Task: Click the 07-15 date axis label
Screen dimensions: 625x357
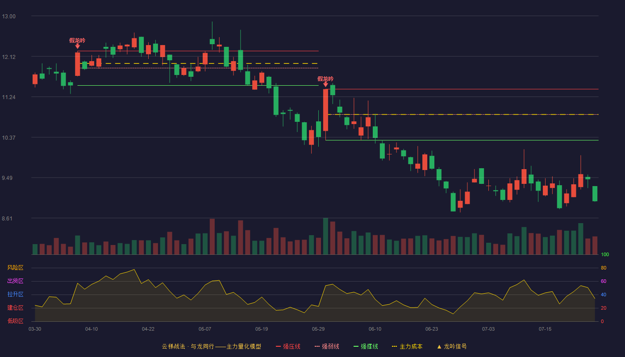Action: click(545, 329)
